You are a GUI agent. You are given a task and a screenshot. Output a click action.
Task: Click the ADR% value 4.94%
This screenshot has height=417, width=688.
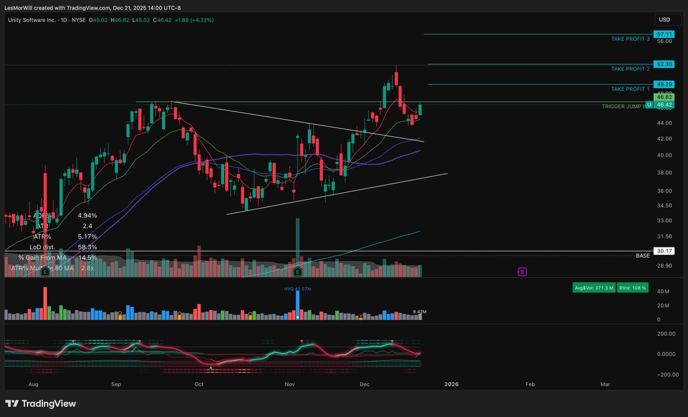[x=88, y=215]
